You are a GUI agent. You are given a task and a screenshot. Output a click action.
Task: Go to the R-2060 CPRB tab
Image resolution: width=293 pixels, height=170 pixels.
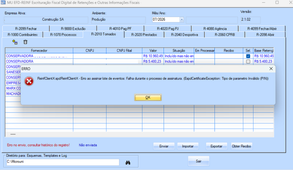click(225, 35)
